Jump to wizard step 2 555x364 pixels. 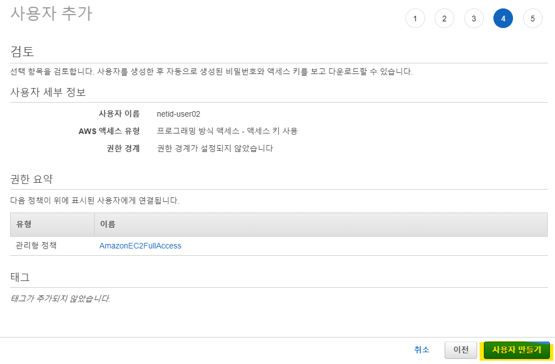click(444, 19)
